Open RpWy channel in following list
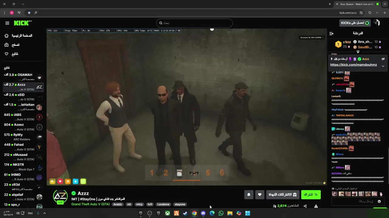The image size is (389, 218). click(x=23, y=137)
